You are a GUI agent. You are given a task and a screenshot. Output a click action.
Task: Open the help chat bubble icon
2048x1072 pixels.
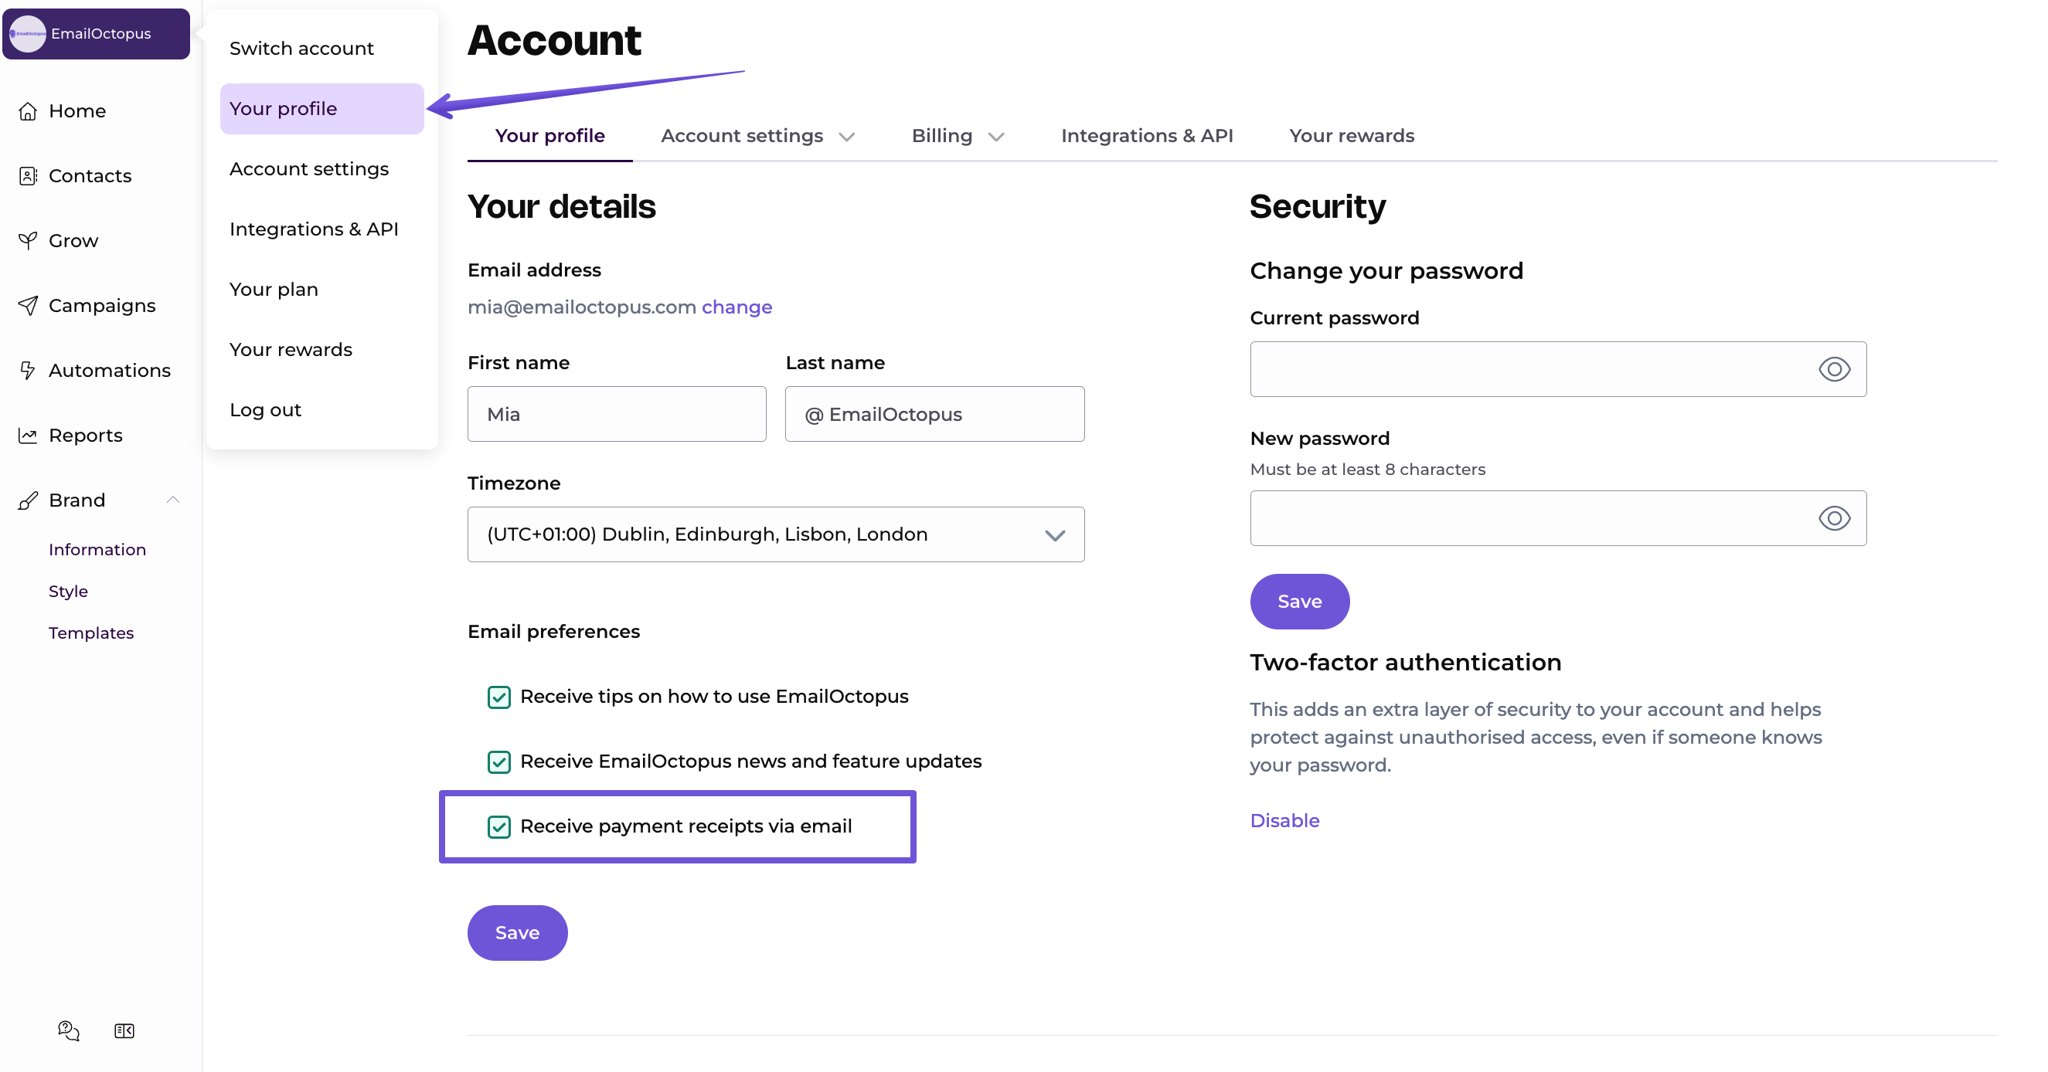68,1030
